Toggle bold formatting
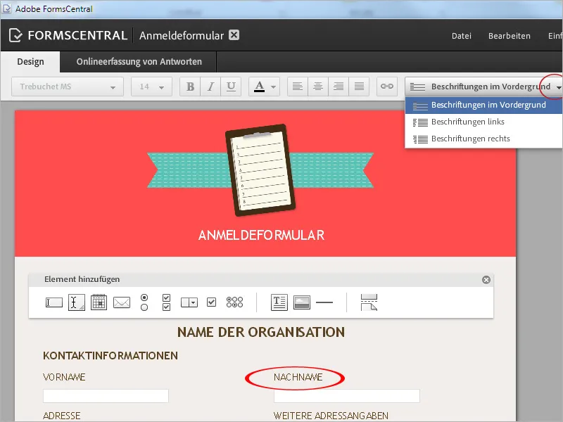This screenshot has width=563, height=422. pyautogui.click(x=190, y=87)
